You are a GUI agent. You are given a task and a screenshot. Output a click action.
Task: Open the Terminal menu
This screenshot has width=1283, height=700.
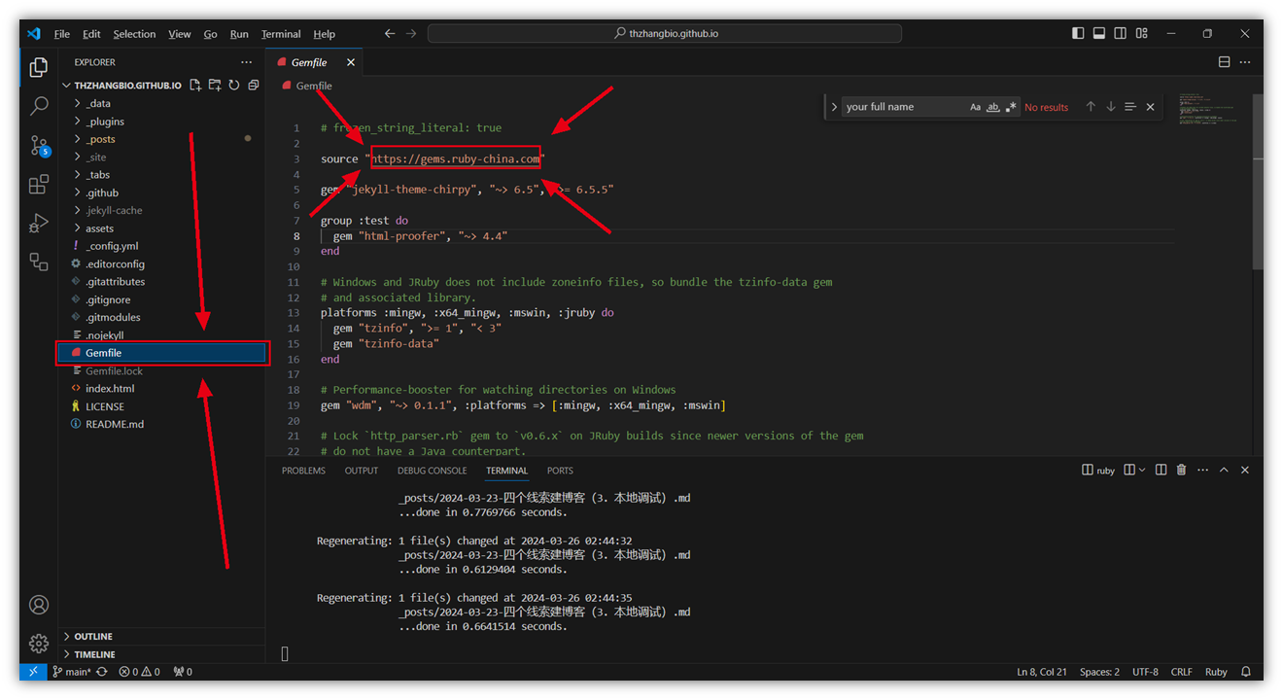tap(281, 34)
